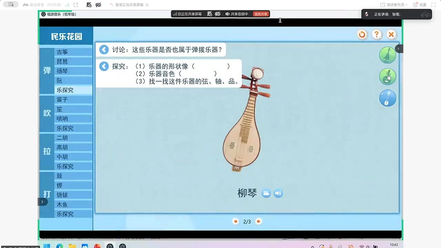Image resolution: width=441 pixels, height=248 pixels.
Task: Click the taskbar clock showing 10:43
Action: coord(394,245)
